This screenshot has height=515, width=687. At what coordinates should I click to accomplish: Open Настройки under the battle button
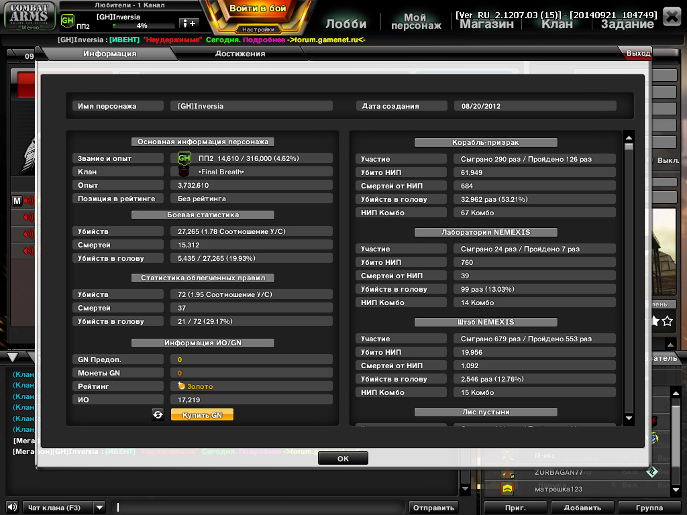point(258,30)
